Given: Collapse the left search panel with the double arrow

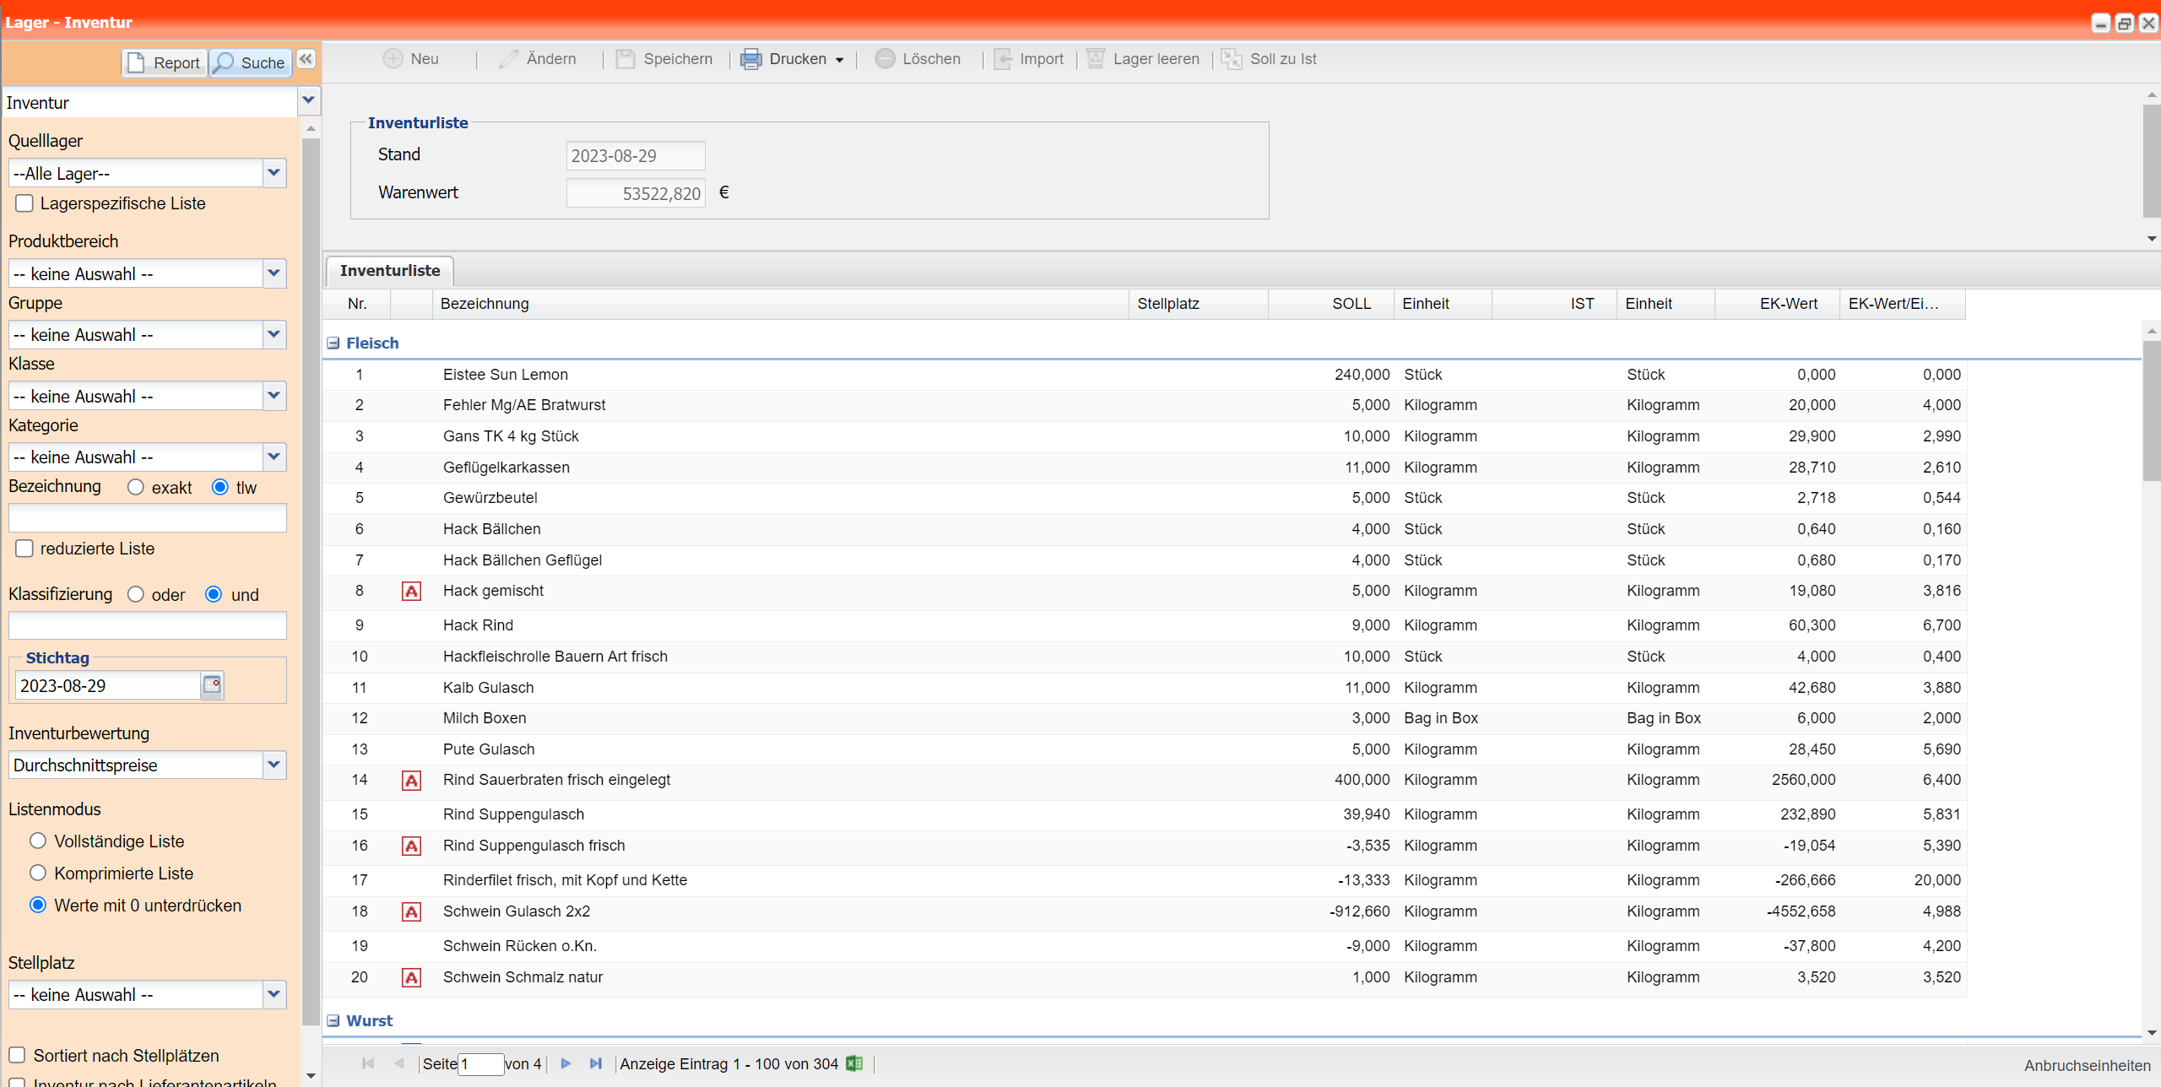Looking at the screenshot, I should coord(306,59).
